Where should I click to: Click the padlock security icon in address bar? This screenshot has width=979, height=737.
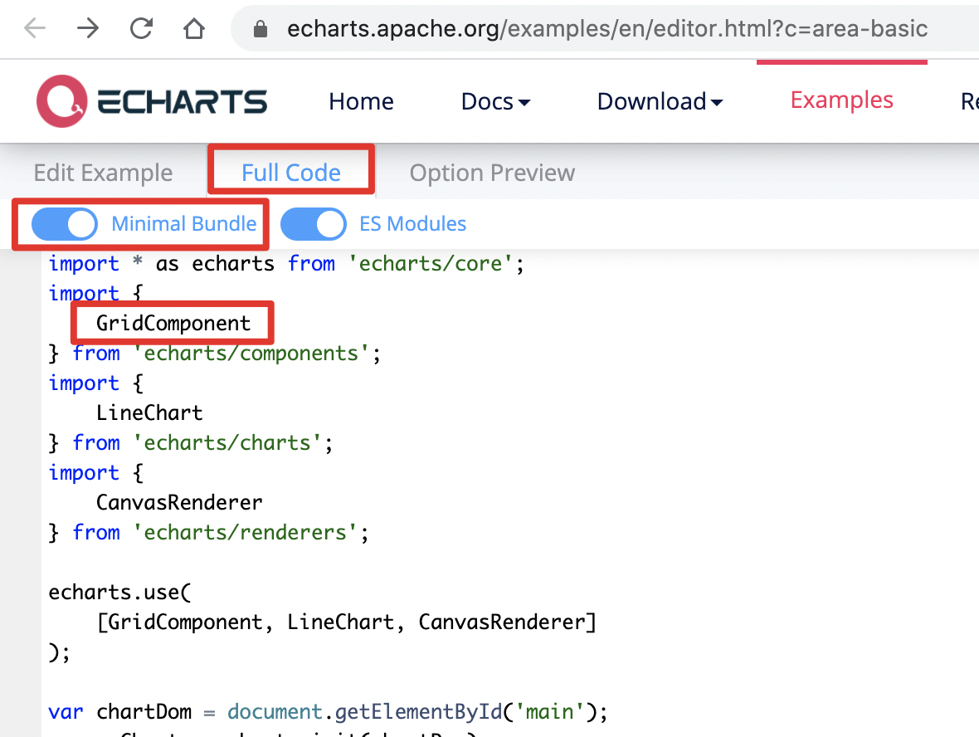(x=260, y=28)
